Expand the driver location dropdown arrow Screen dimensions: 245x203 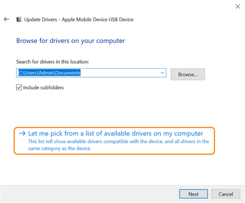pos(162,73)
